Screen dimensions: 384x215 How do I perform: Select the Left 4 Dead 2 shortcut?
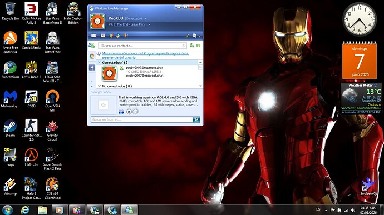coord(31,69)
